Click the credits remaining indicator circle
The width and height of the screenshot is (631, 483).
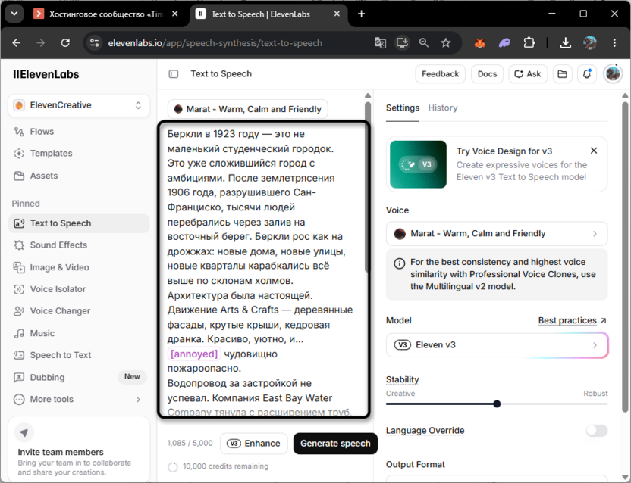(173, 467)
